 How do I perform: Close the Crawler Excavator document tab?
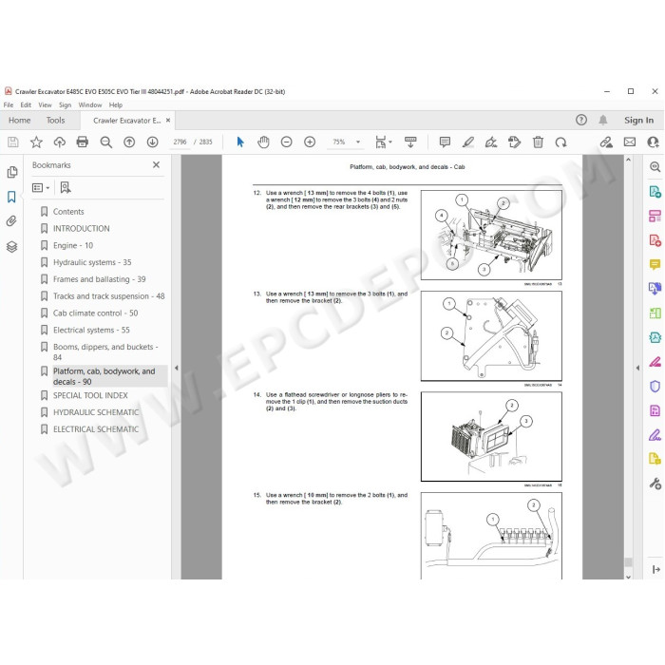[x=168, y=120]
